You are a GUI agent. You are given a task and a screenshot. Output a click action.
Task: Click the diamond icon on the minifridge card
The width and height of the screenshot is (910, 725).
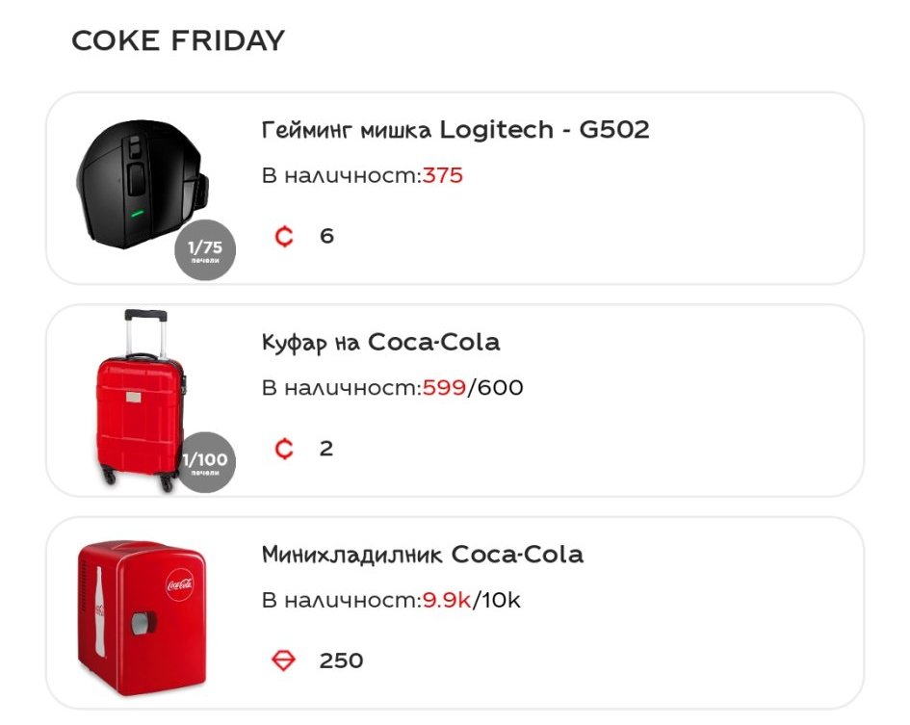[x=284, y=660]
